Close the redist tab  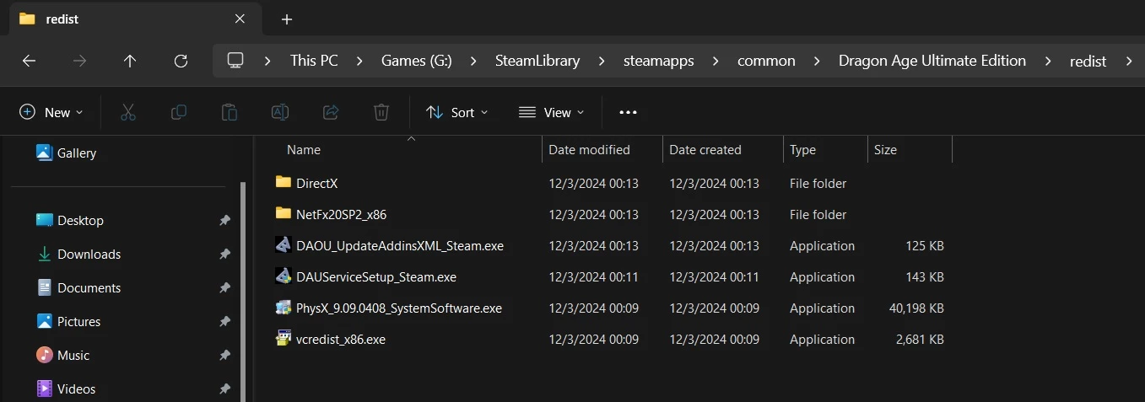coord(240,19)
